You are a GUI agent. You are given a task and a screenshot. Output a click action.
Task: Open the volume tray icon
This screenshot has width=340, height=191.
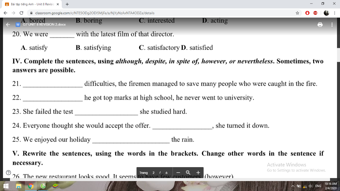pos(310,186)
